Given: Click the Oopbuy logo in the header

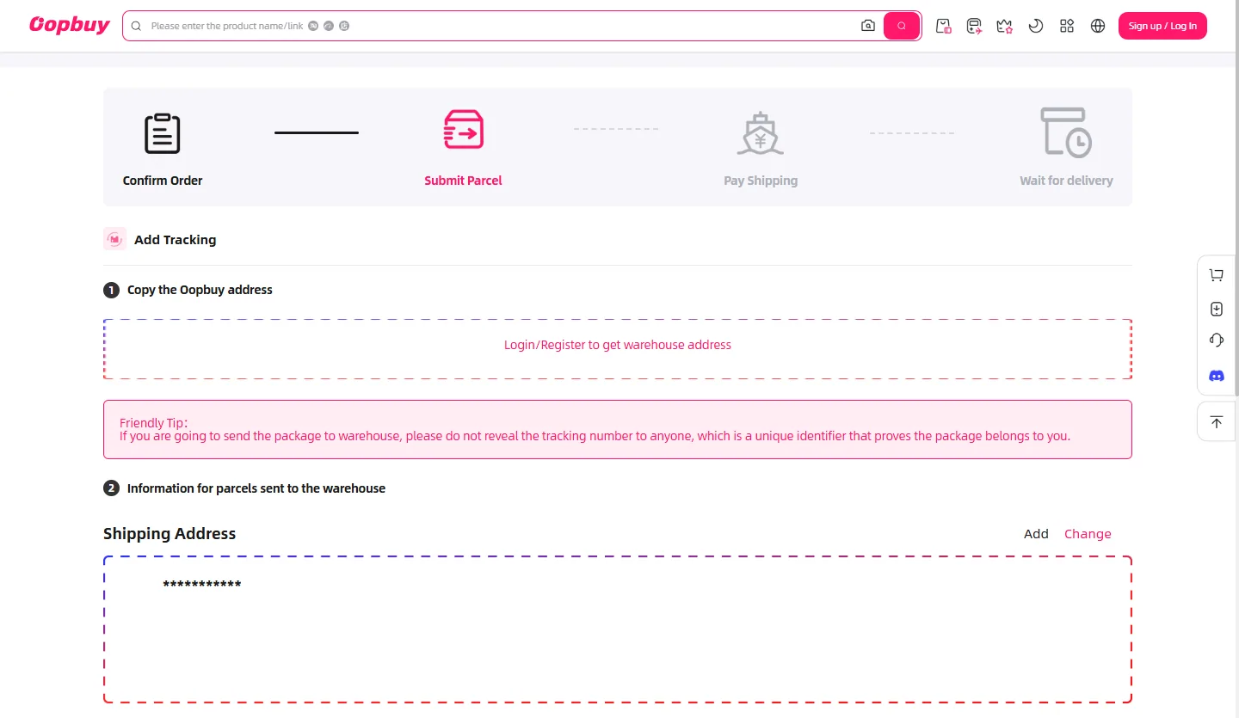Looking at the screenshot, I should (x=70, y=25).
